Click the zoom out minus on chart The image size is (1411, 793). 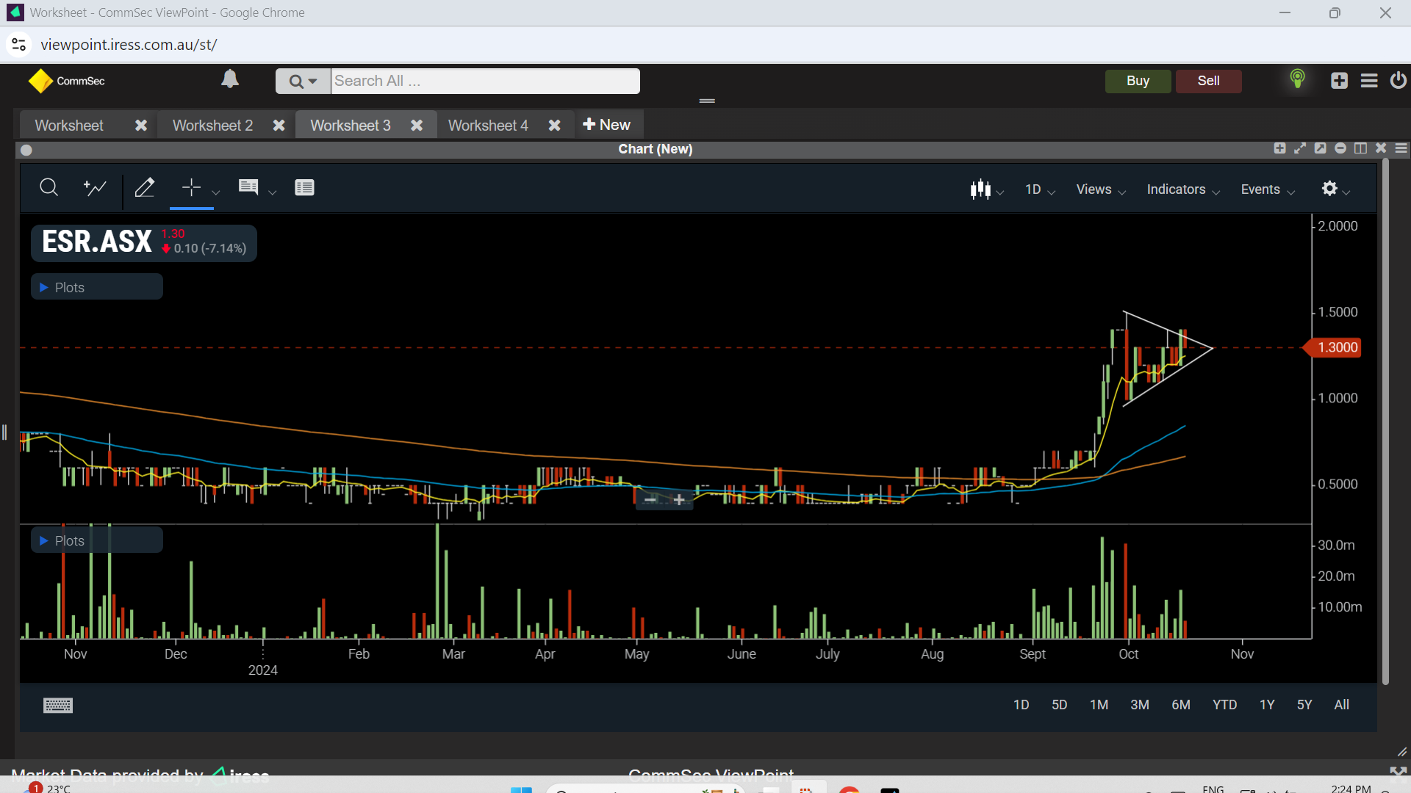point(650,499)
